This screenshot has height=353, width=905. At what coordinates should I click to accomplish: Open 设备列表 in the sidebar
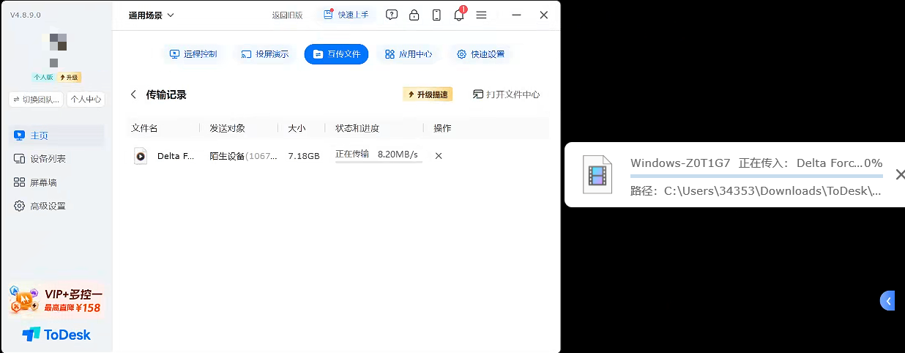pos(56,159)
